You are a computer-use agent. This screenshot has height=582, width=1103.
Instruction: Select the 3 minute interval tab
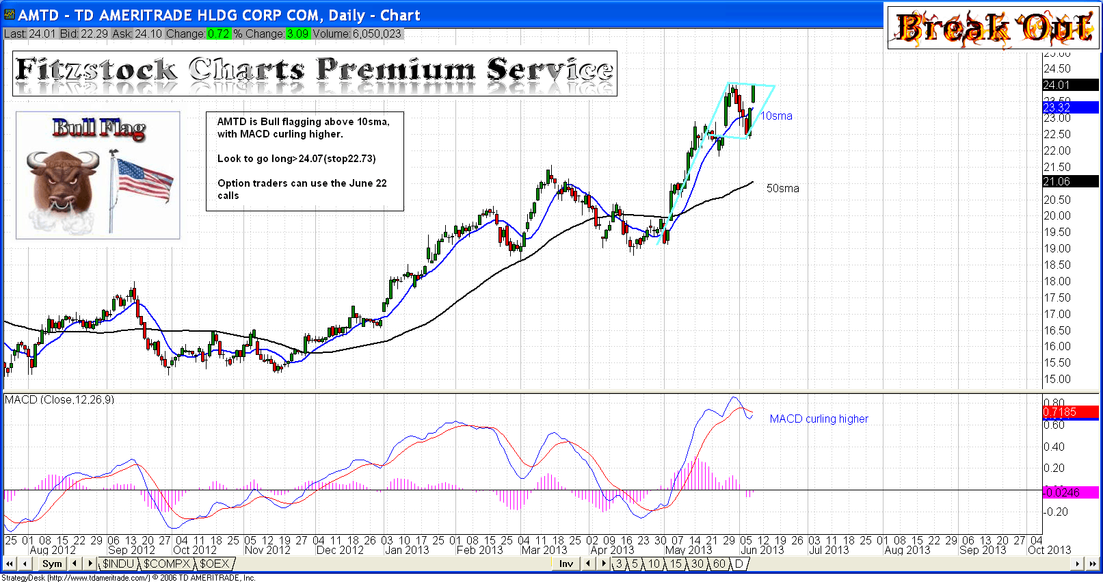(619, 564)
